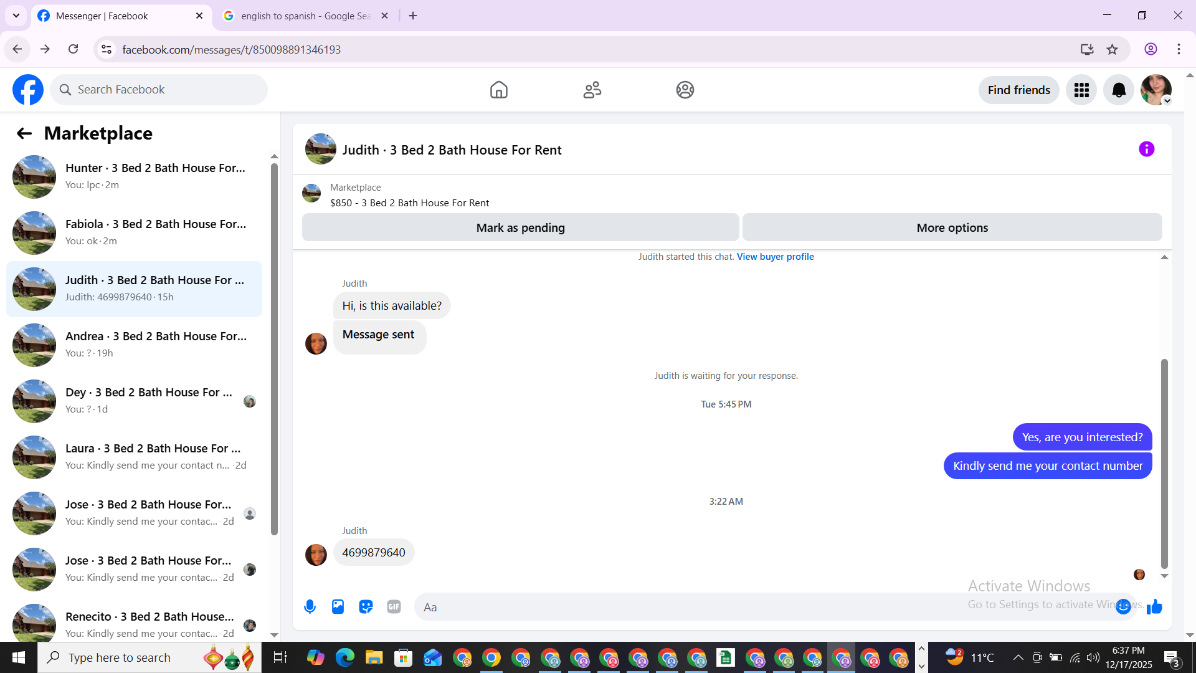Image resolution: width=1196 pixels, height=673 pixels.
Task: Click the voice clip microphone icon
Action: 310,607
